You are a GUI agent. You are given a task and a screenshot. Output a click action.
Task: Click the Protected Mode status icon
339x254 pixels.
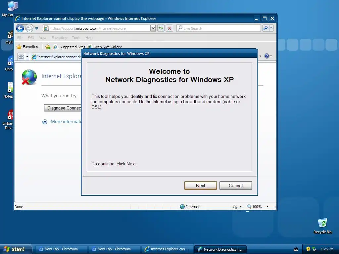click(x=235, y=207)
